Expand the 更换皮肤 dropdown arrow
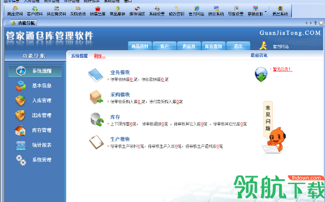 coord(265,11)
